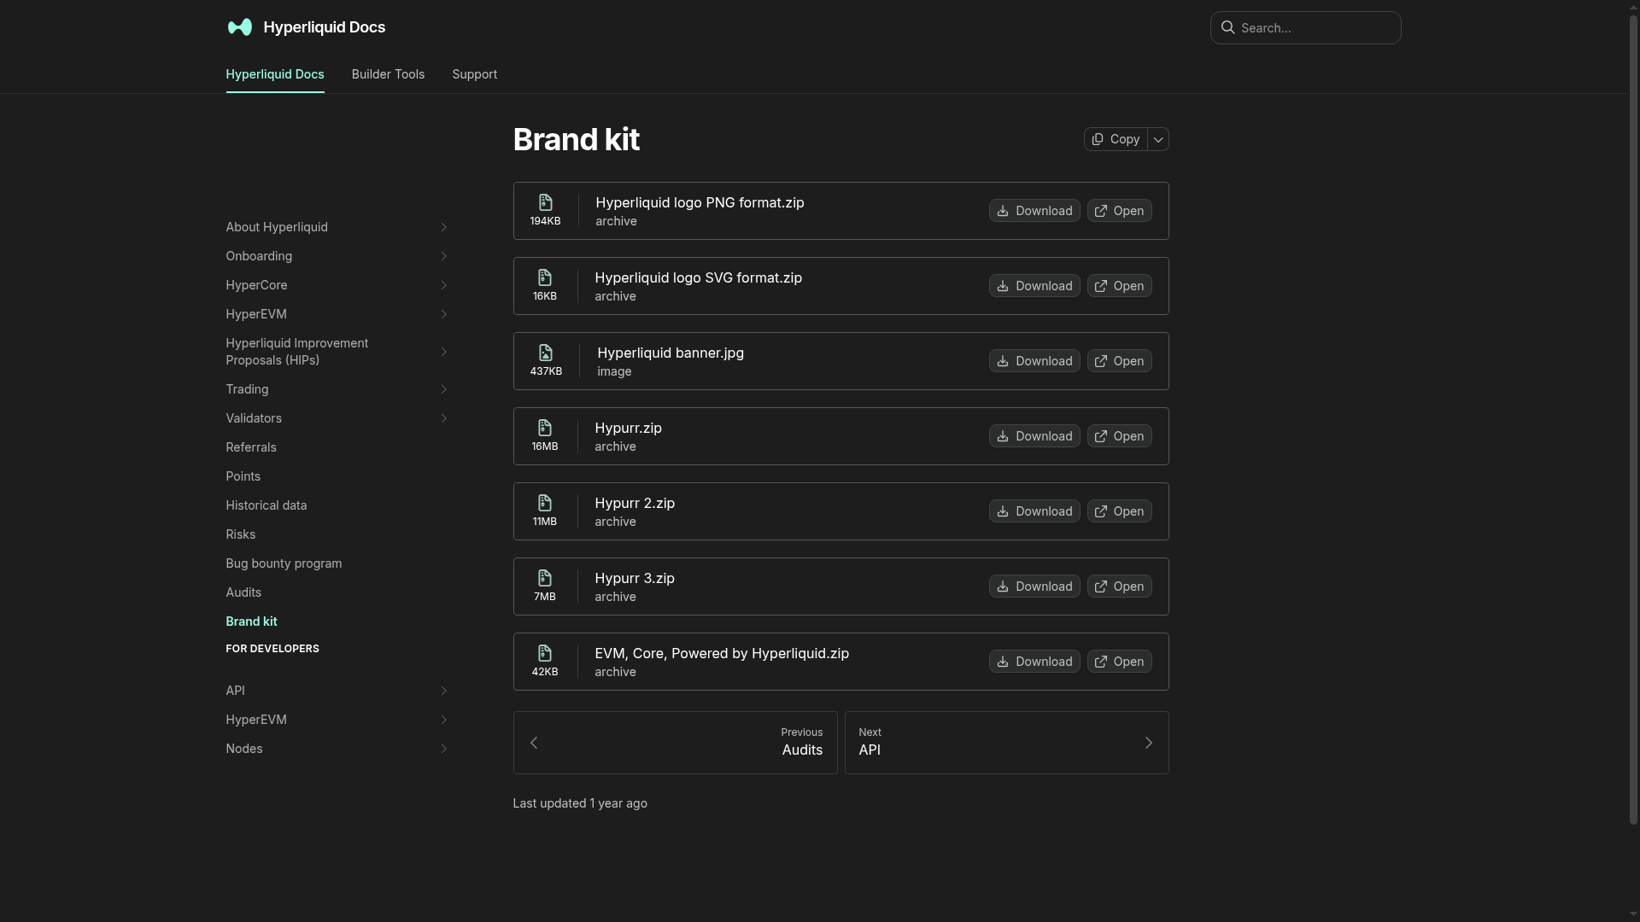1640x922 pixels.
Task: Switch to the Builder Tools tab
Action: tap(388, 74)
